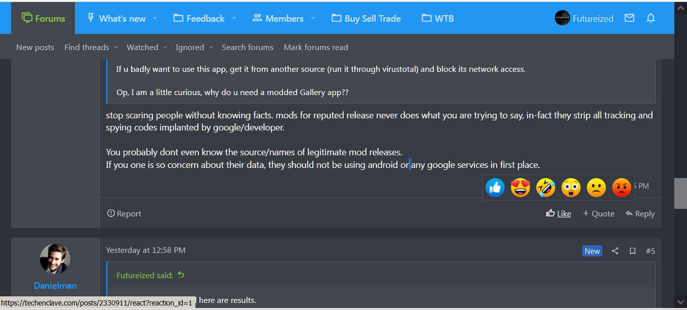
Task: Open alerts via the bell icon
Action: (651, 18)
